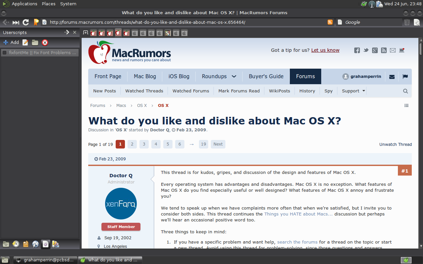Click the Facebook social icon
Image resolution: width=423 pixels, height=264 pixels.
(x=357, y=50)
